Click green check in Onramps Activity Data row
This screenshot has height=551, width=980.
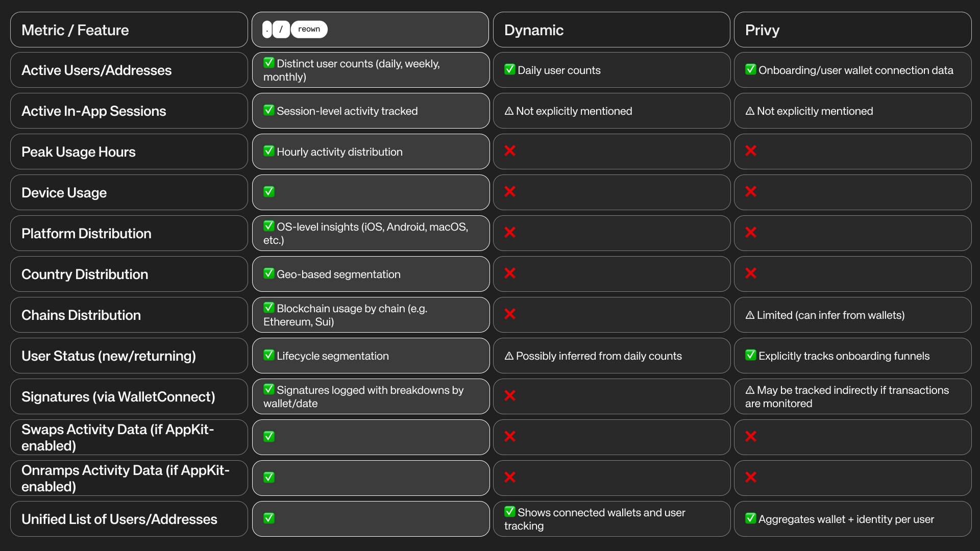coord(269,478)
